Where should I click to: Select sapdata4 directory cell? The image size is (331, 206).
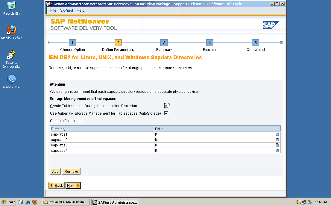[x=102, y=150]
